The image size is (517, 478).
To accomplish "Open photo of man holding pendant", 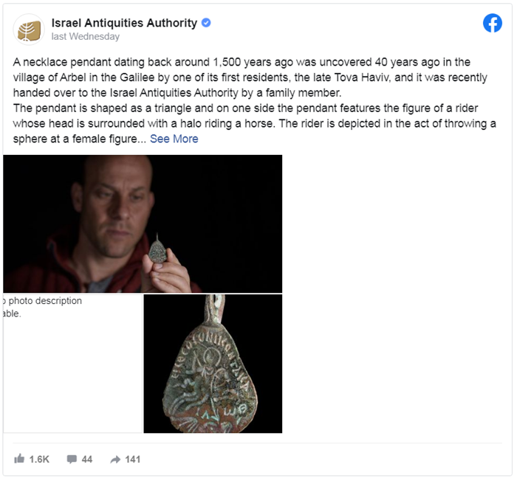I will pyautogui.click(x=143, y=224).
